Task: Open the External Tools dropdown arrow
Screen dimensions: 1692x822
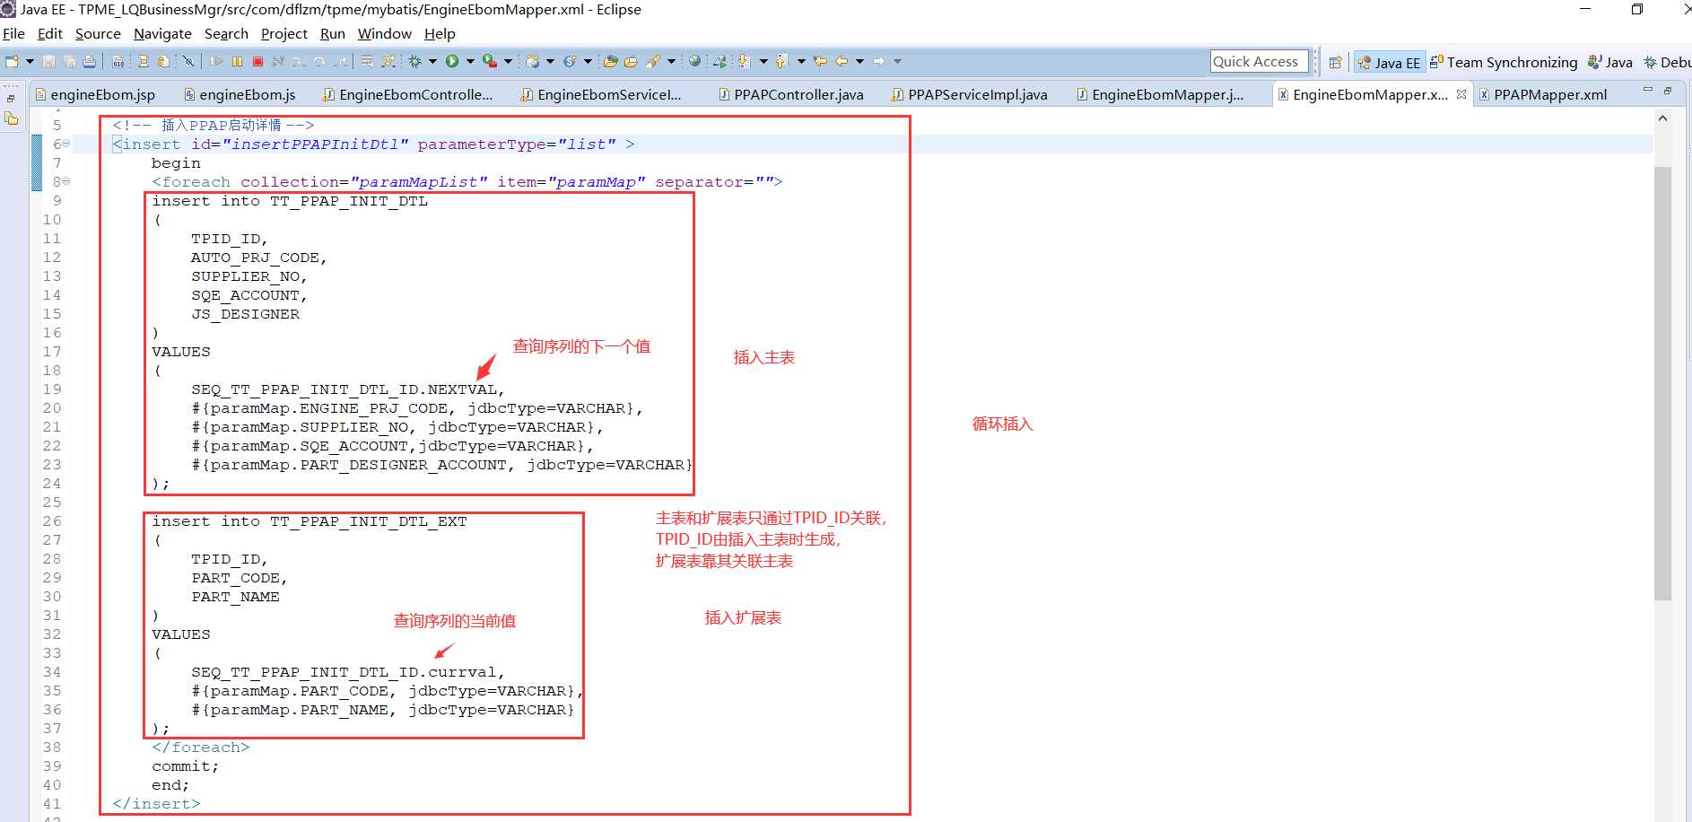Action: pos(508,61)
